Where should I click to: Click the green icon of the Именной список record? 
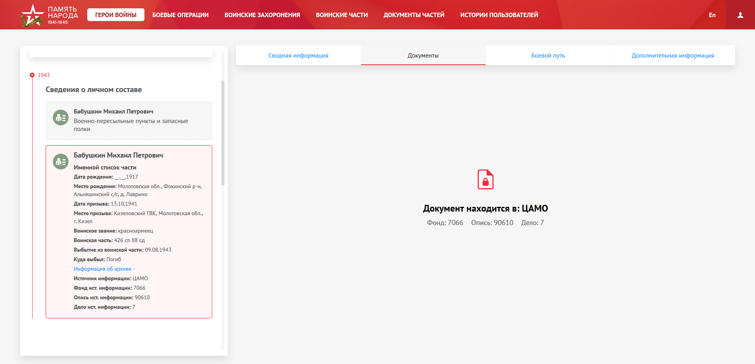coord(61,162)
